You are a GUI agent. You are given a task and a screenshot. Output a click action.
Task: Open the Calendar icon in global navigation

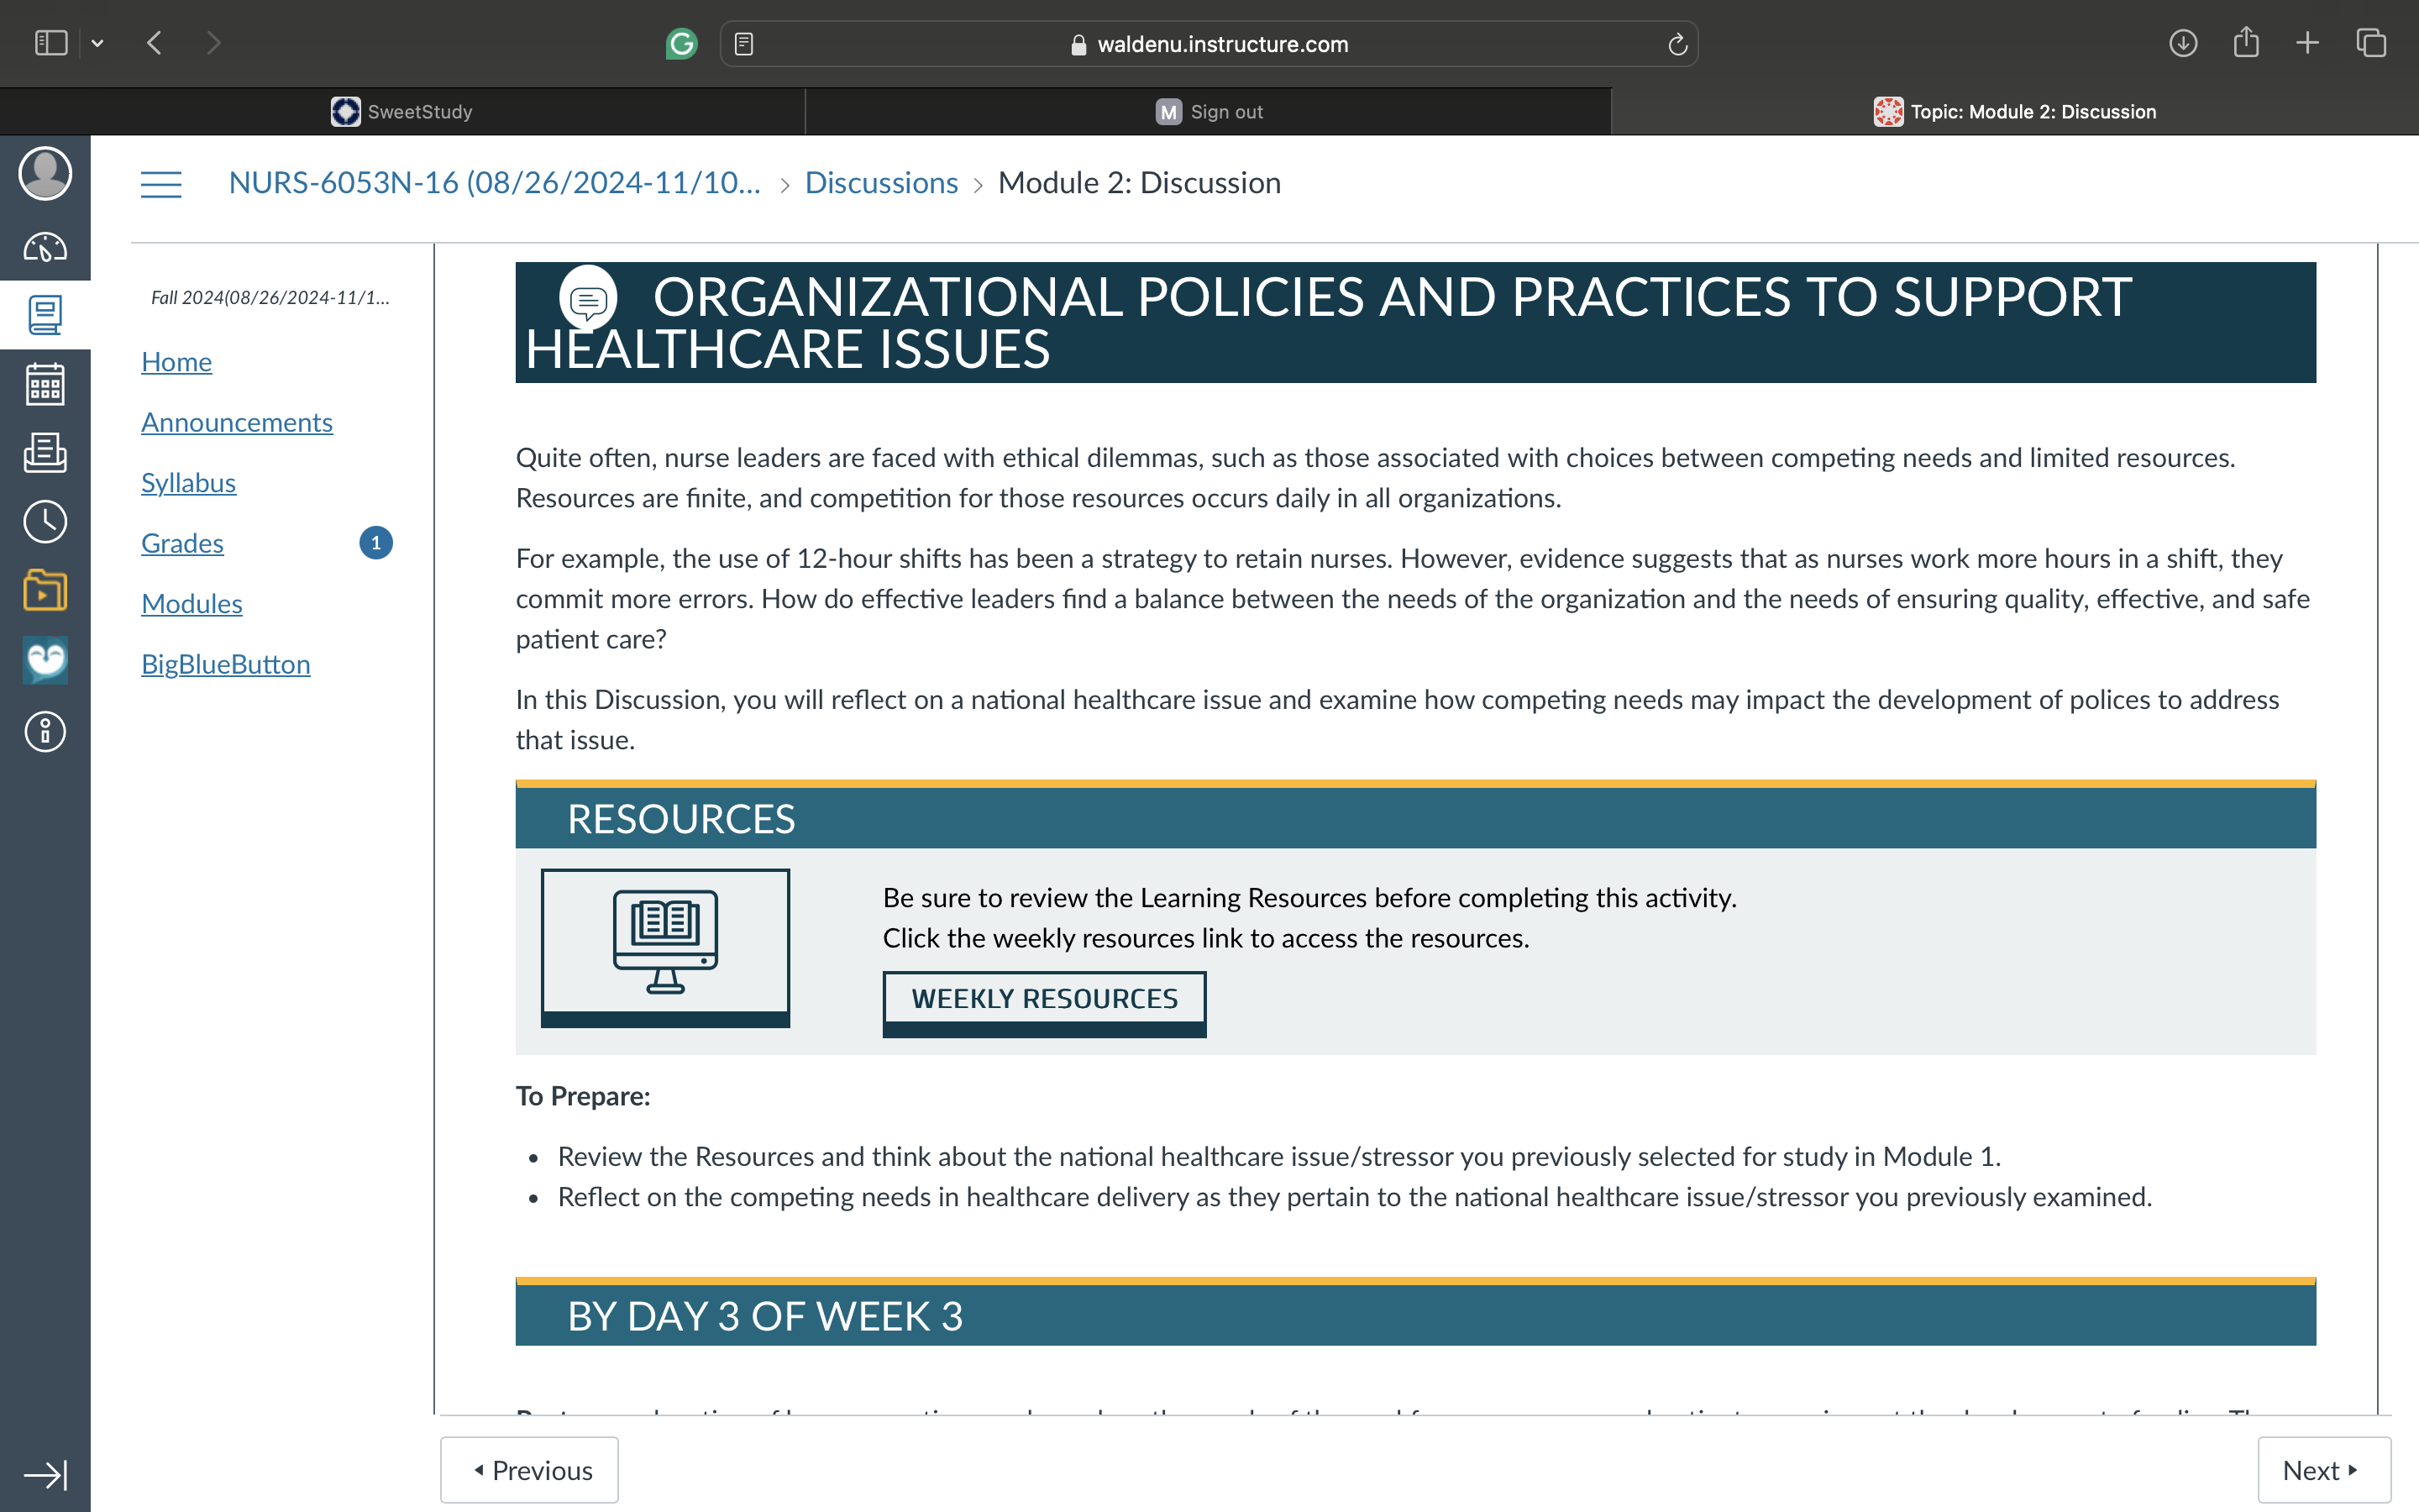coord(45,384)
